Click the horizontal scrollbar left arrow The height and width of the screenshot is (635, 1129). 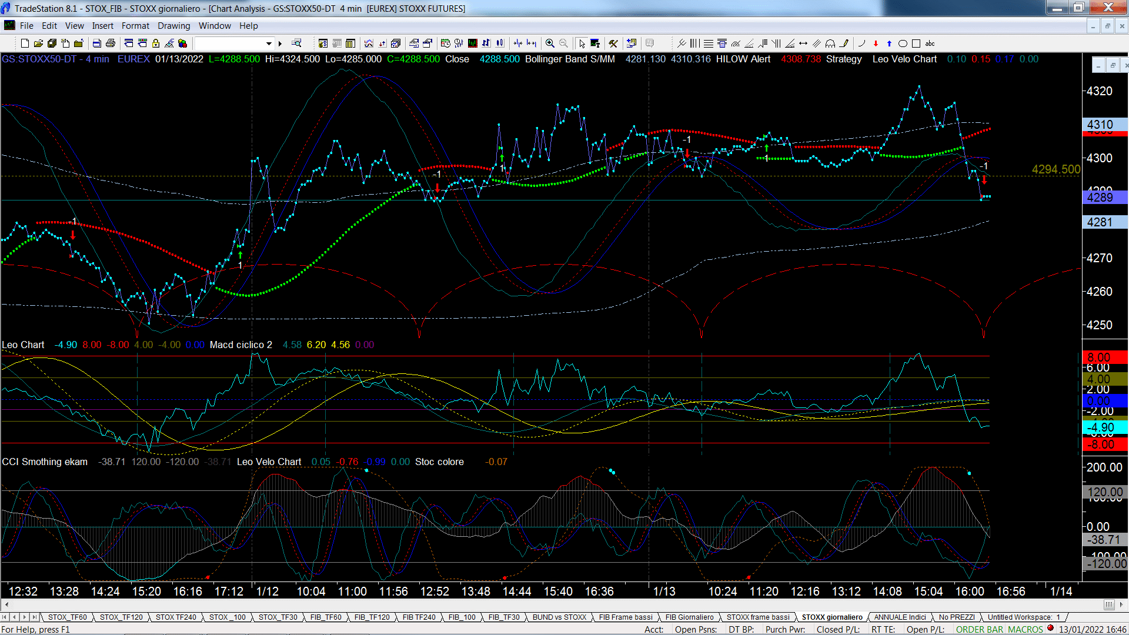coord(6,604)
